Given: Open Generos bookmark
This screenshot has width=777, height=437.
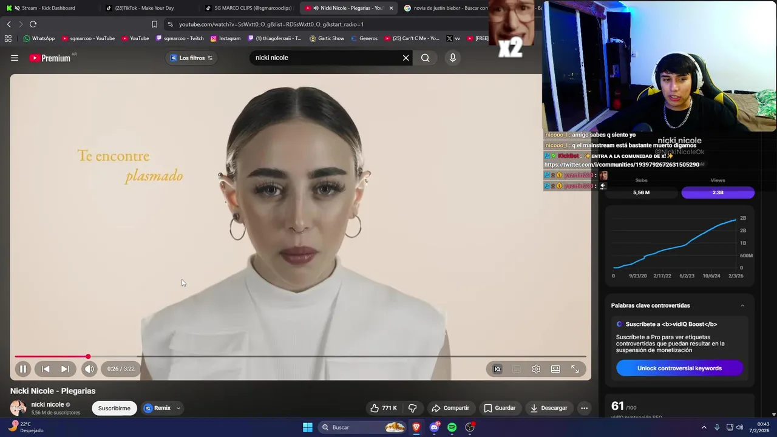Looking at the screenshot, I should click(364, 38).
